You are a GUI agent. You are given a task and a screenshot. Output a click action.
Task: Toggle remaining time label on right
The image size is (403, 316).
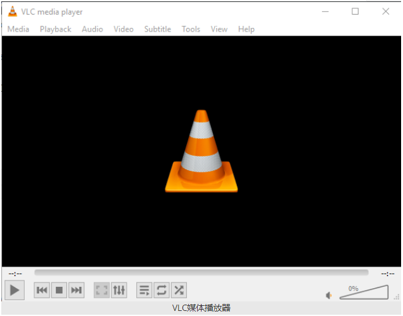388,274
